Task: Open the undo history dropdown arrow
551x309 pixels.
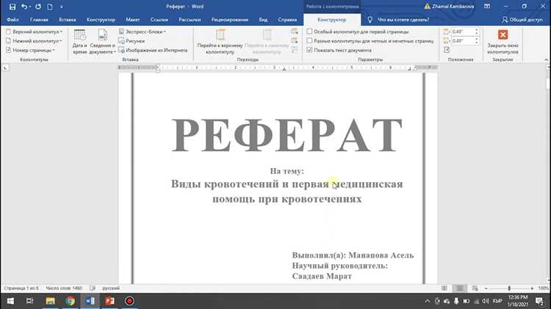Action: tap(30, 7)
